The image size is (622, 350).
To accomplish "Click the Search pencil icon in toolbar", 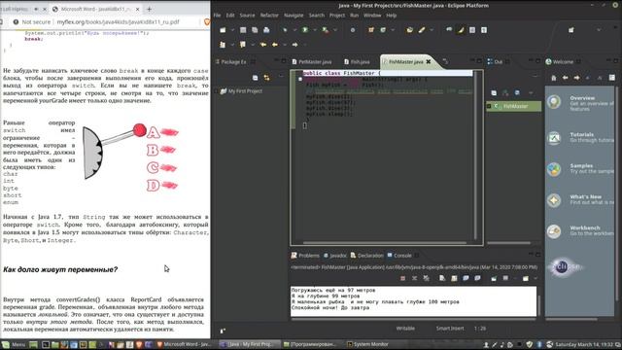I will coord(422,30).
